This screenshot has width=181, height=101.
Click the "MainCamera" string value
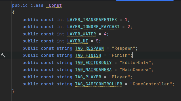135,70
